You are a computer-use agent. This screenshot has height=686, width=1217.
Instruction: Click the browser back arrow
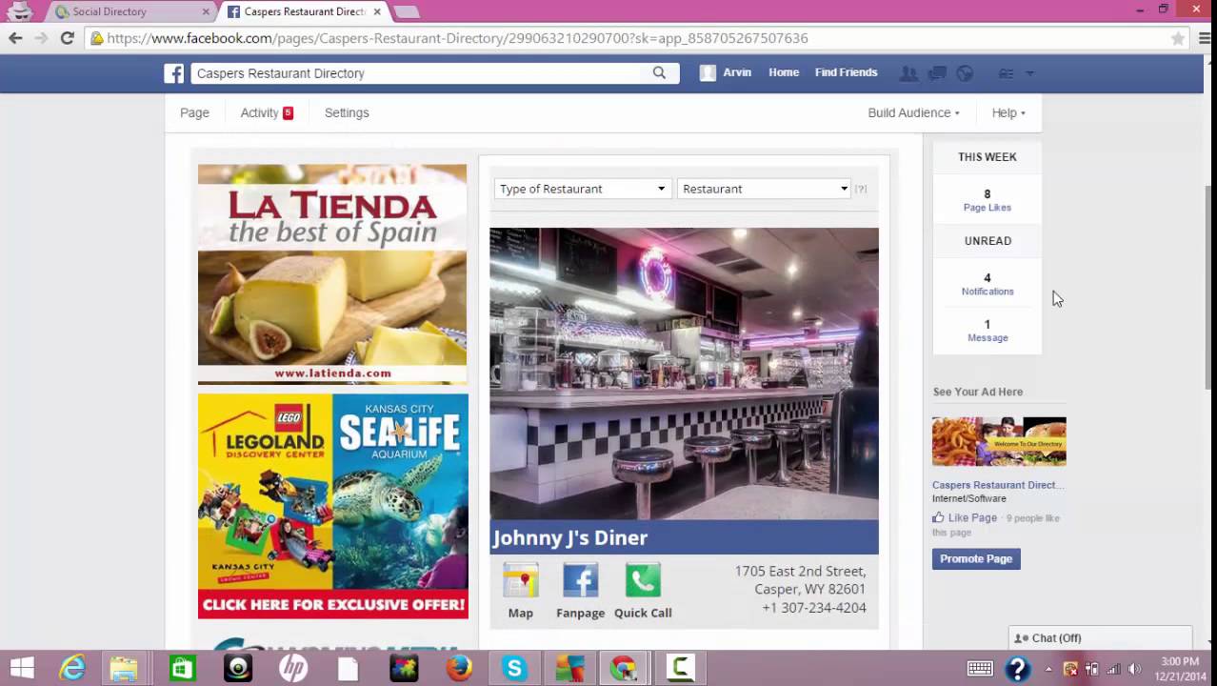pyautogui.click(x=15, y=38)
